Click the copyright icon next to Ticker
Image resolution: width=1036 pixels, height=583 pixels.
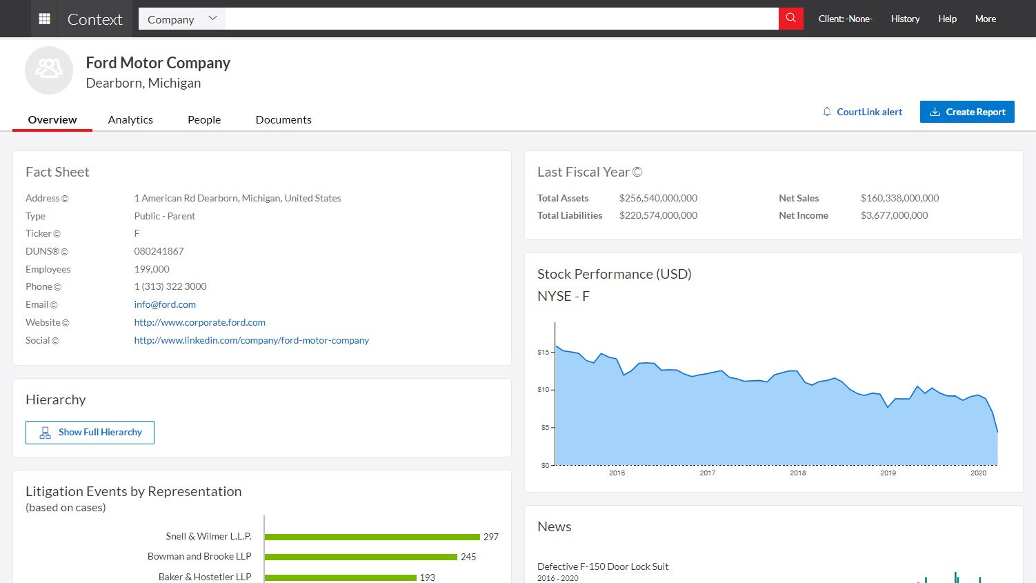click(x=57, y=234)
